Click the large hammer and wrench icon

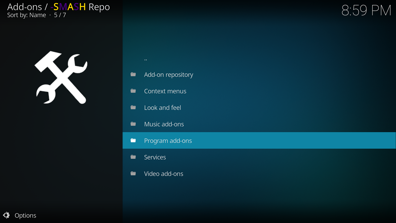point(61,77)
